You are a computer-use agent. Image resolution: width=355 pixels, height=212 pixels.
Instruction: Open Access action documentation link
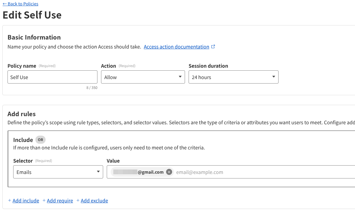(x=176, y=47)
